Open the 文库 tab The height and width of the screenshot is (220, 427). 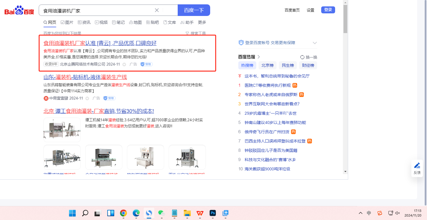tap(170, 22)
